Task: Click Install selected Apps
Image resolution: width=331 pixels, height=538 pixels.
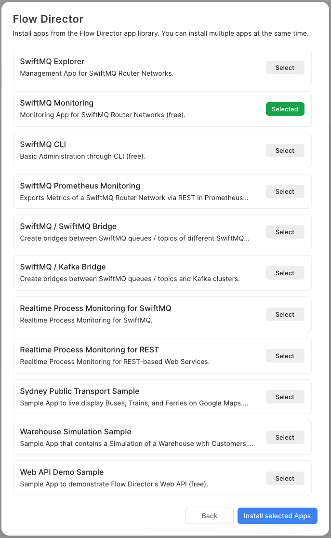Action: click(x=277, y=516)
